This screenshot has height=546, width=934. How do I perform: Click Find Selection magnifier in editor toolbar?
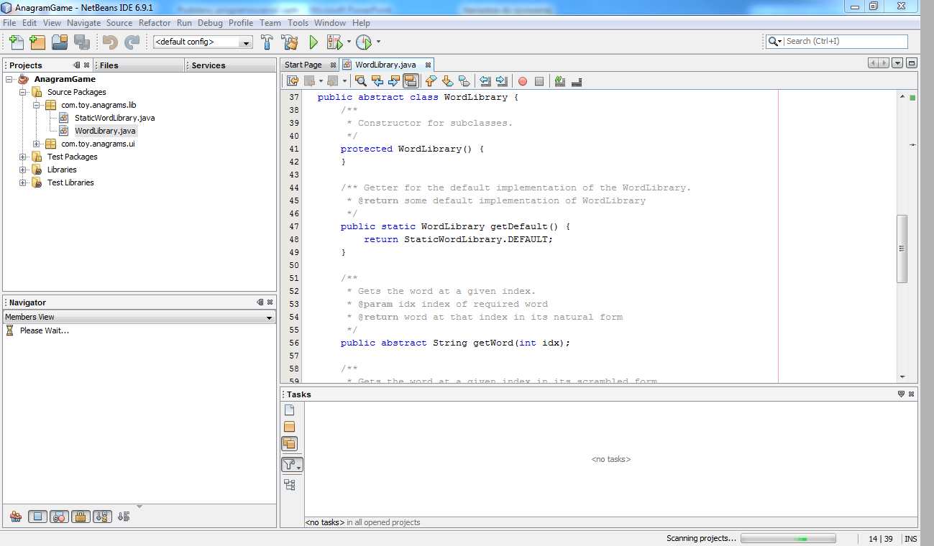361,80
